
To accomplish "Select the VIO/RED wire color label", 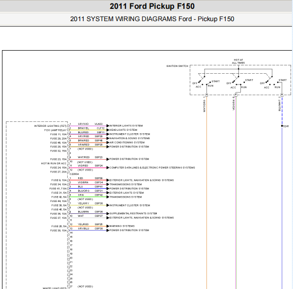I will (83, 166).
